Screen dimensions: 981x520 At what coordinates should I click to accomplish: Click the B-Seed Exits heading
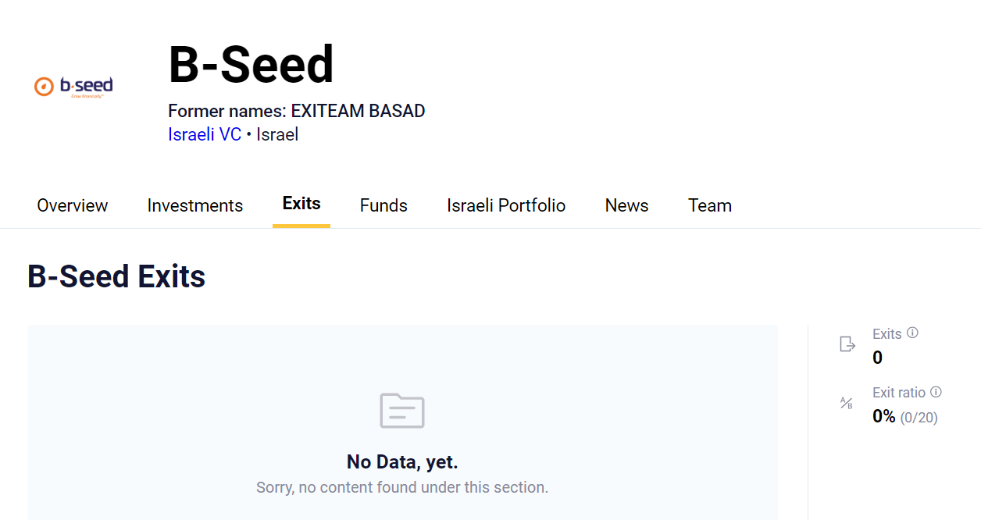(116, 276)
